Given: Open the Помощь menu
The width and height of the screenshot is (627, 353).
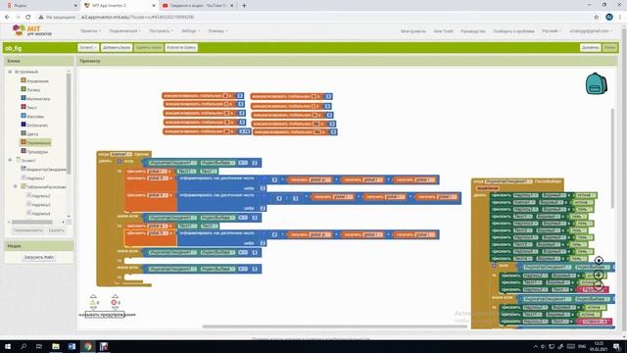Looking at the screenshot, I should pyautogui.click(x=217, y=30).
